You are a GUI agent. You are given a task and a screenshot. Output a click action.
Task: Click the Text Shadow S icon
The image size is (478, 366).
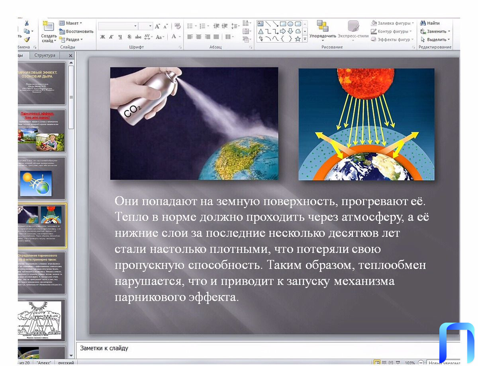(129, 37)
